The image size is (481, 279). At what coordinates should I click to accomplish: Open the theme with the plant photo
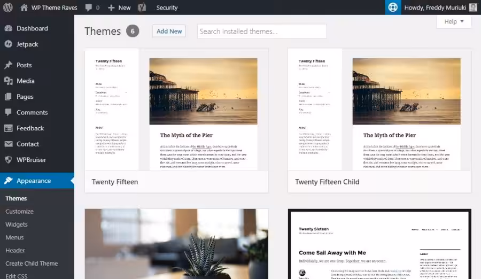point(176,244)
